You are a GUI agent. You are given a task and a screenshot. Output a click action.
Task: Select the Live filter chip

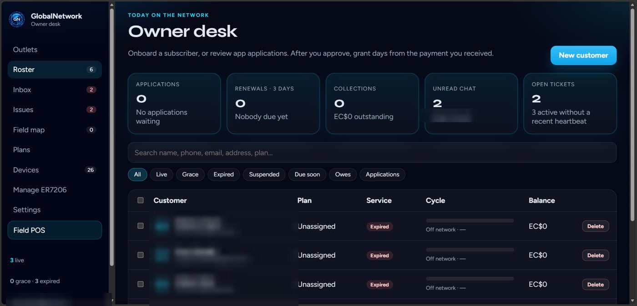162,174
